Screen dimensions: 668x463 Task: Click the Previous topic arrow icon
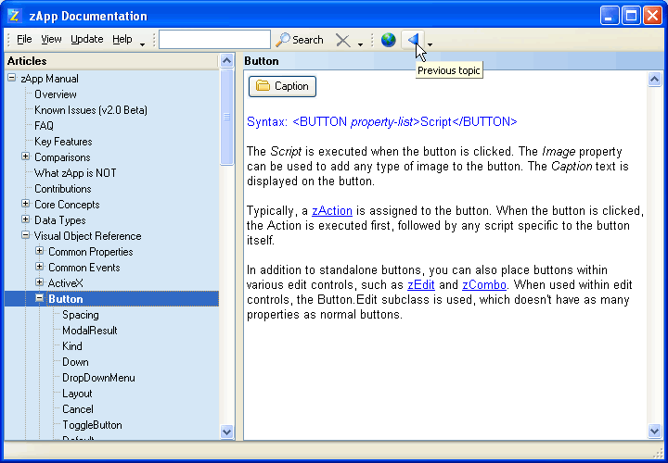tap(413, 40)
